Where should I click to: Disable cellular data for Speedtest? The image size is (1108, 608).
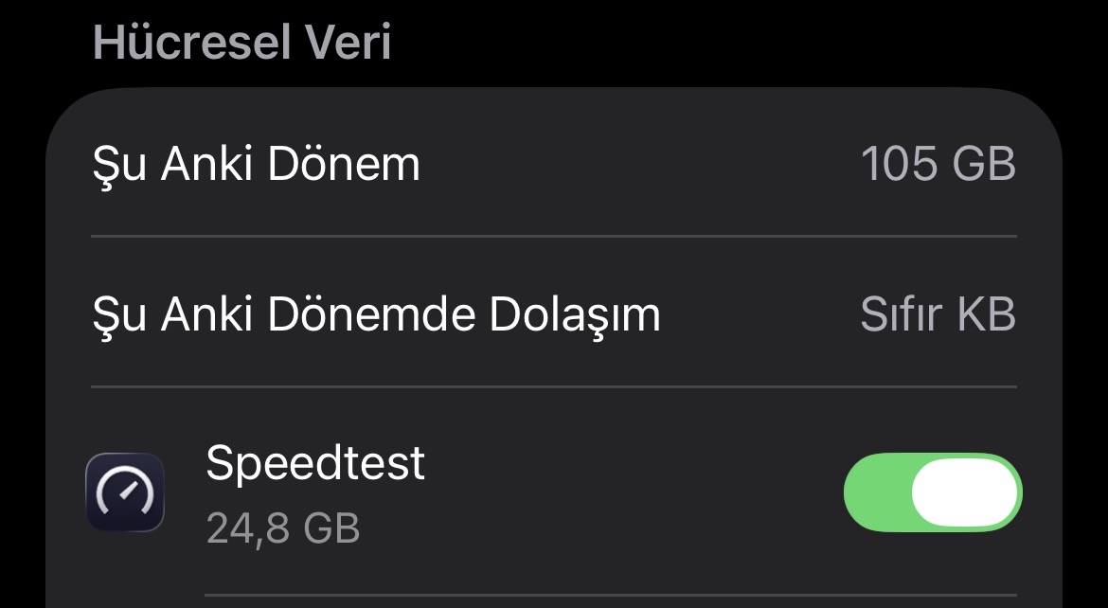pyautogui.click(x=933, y=492)
